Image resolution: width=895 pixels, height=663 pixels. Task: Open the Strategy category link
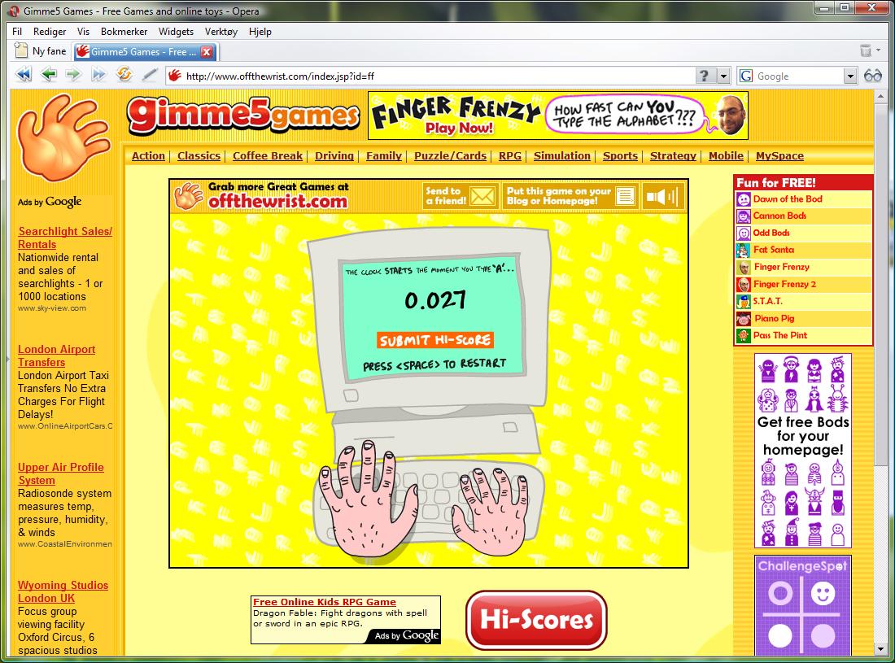(x=674, y=155)
